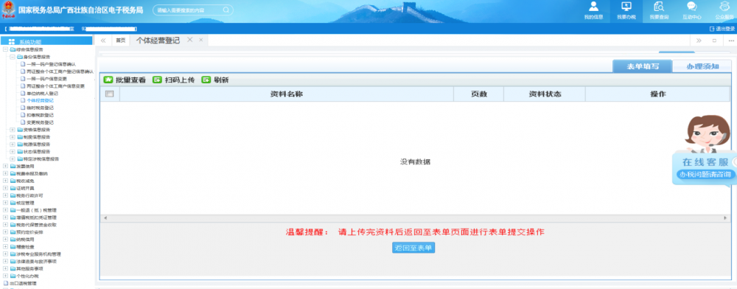Open 我的信息 person icon
This screenshot has width=737, height=289.
pos(593,7)
